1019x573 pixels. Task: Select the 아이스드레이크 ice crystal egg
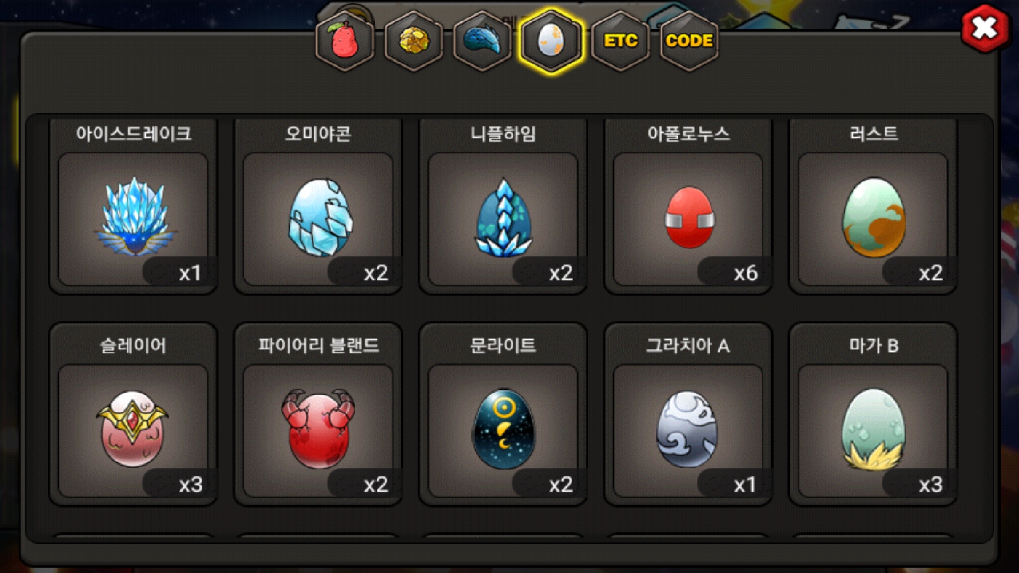[133, 219]
